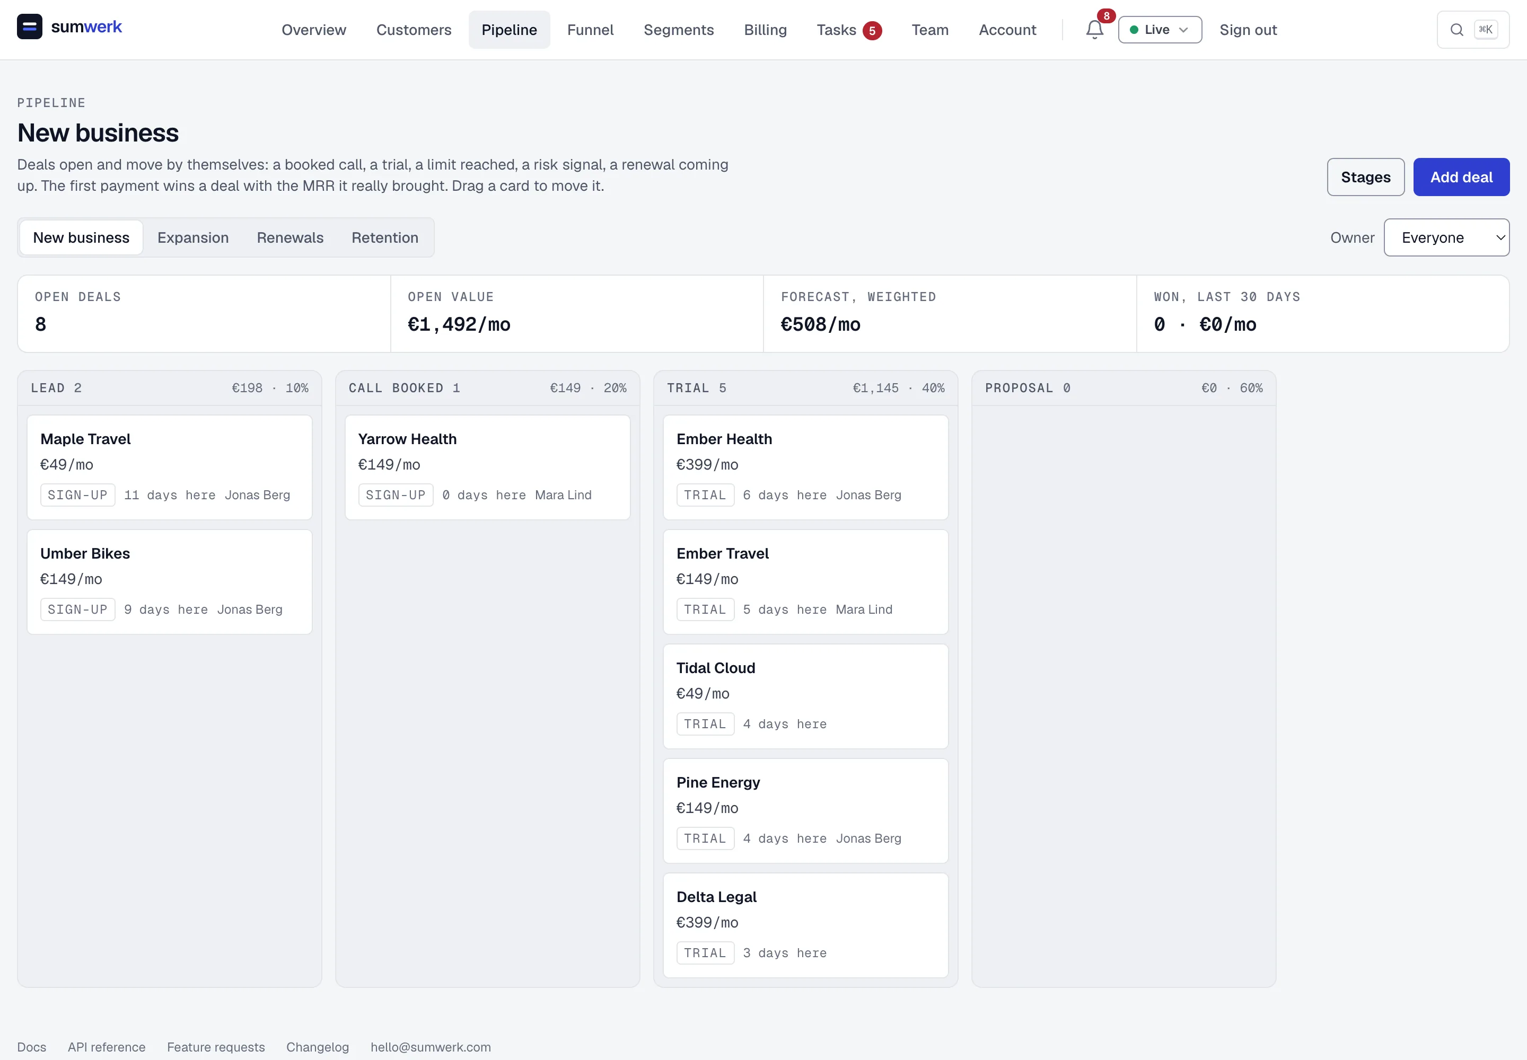
Task: Open the Umber Bikes deal card
Action: 170,581
